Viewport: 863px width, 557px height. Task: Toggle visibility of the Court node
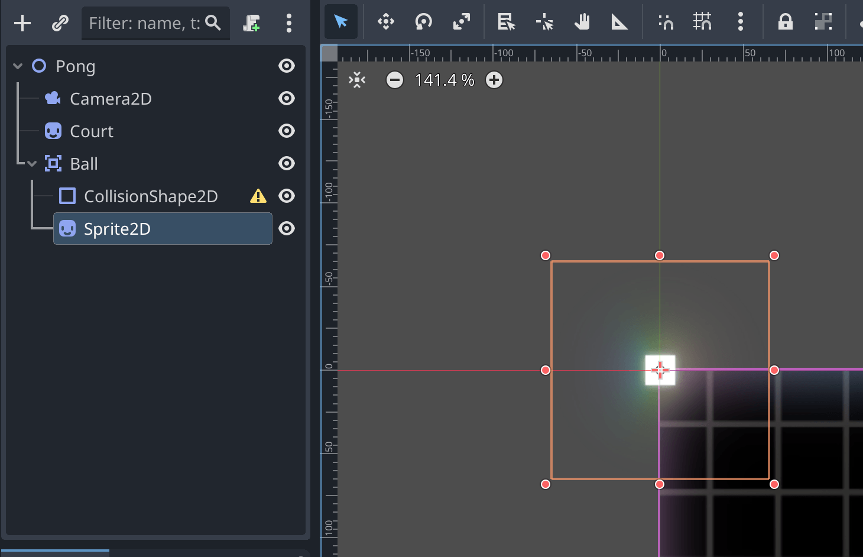click(287, 131)
